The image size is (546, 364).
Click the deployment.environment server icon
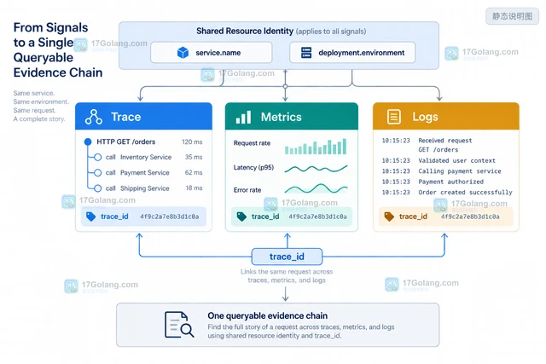pos(306,53)
